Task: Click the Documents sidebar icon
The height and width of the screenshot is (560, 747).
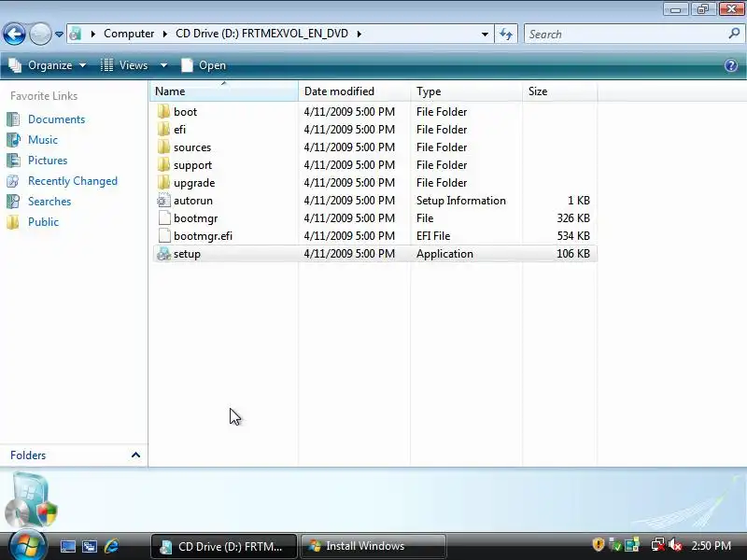Action: pyautogui.click(x=13, y=119)
